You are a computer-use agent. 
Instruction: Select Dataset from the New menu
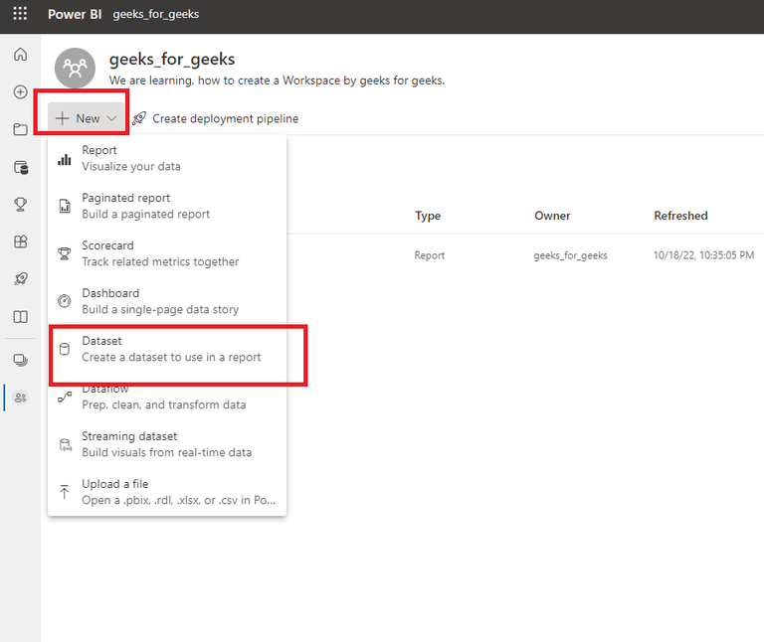167,349
